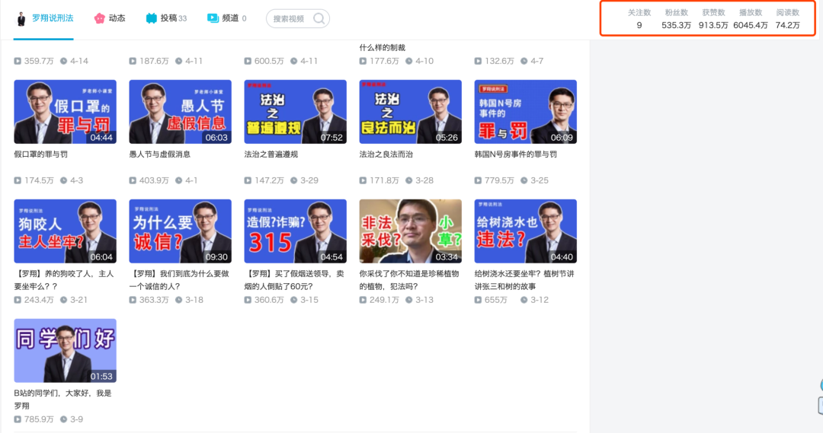Screen dimensions: 823x433
Task: Open the 关注数 following count
Action: point(639,19)
